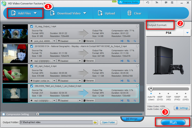The width and height of the screenshot is (192, 128).
Task: Rename the National Geographic Mayday output
Action: pyautogui.click(x=89, y=61)
